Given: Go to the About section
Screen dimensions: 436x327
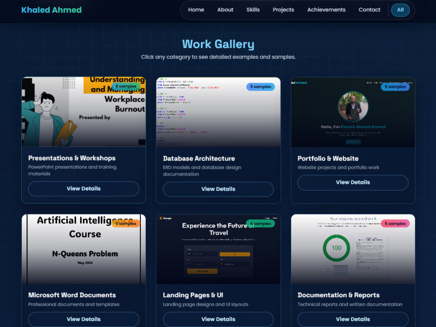Looking at the screenshot, I should tap(225, 10).
